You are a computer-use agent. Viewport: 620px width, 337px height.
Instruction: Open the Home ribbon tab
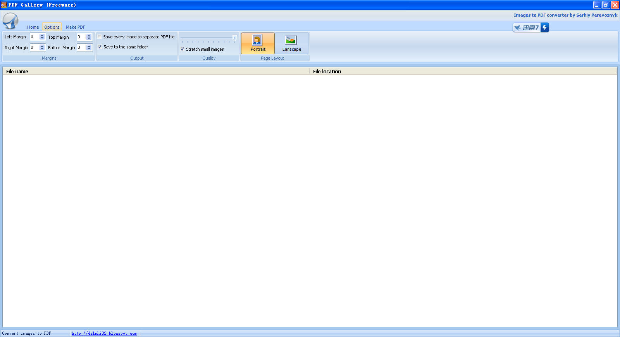pyautogui.click(x=33, y=27)
